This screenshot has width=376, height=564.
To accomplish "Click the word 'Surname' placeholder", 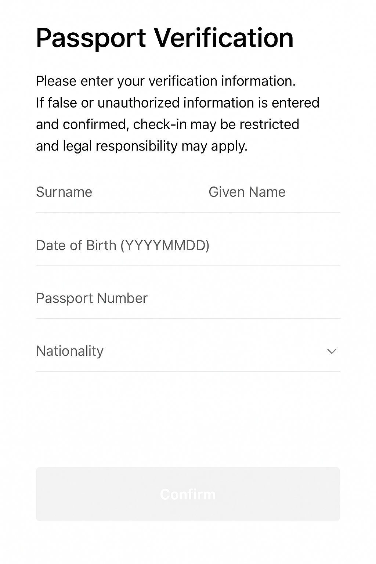I will tap(64, 192).
